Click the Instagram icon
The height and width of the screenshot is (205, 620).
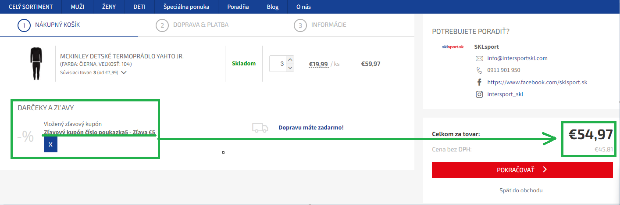click(x=479, y=94)
